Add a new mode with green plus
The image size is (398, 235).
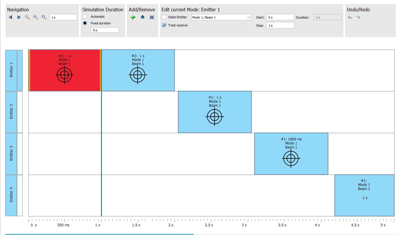[133, 17]
